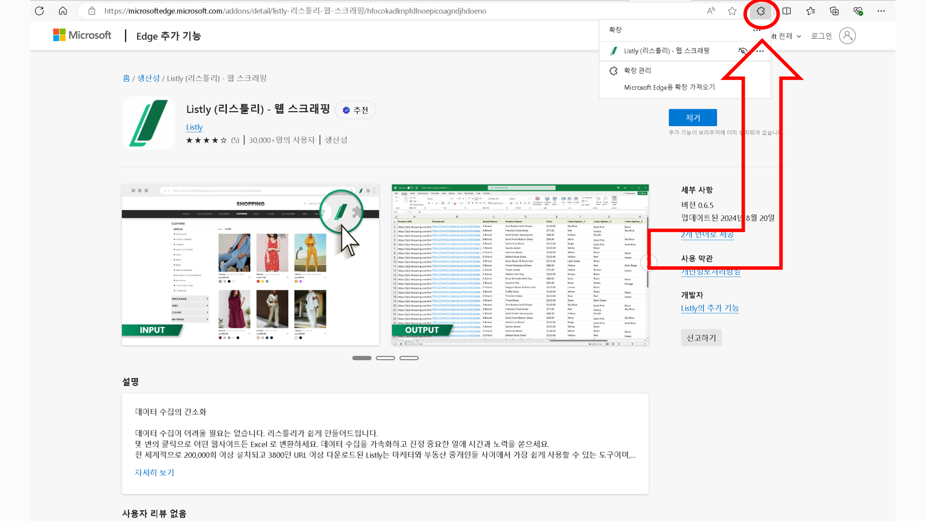
Task: Open Edge Settings and more menu
Action: 881,11
